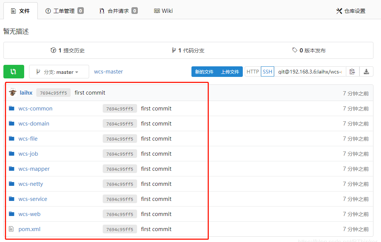Open the Wiki tab
The width and height of the screenshot is (381, 242).
[x=164, y=11]
